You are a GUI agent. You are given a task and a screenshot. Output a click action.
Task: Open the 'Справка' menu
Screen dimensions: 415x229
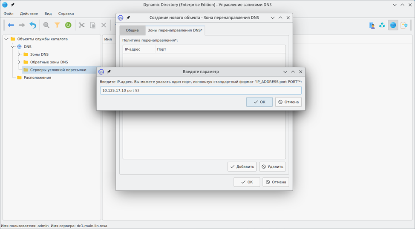tap(66, 14)
